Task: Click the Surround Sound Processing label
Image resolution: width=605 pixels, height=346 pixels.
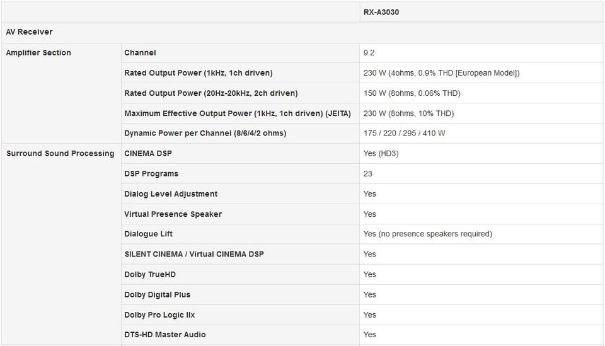Action: pyautogui.click(x=60, y=154)
